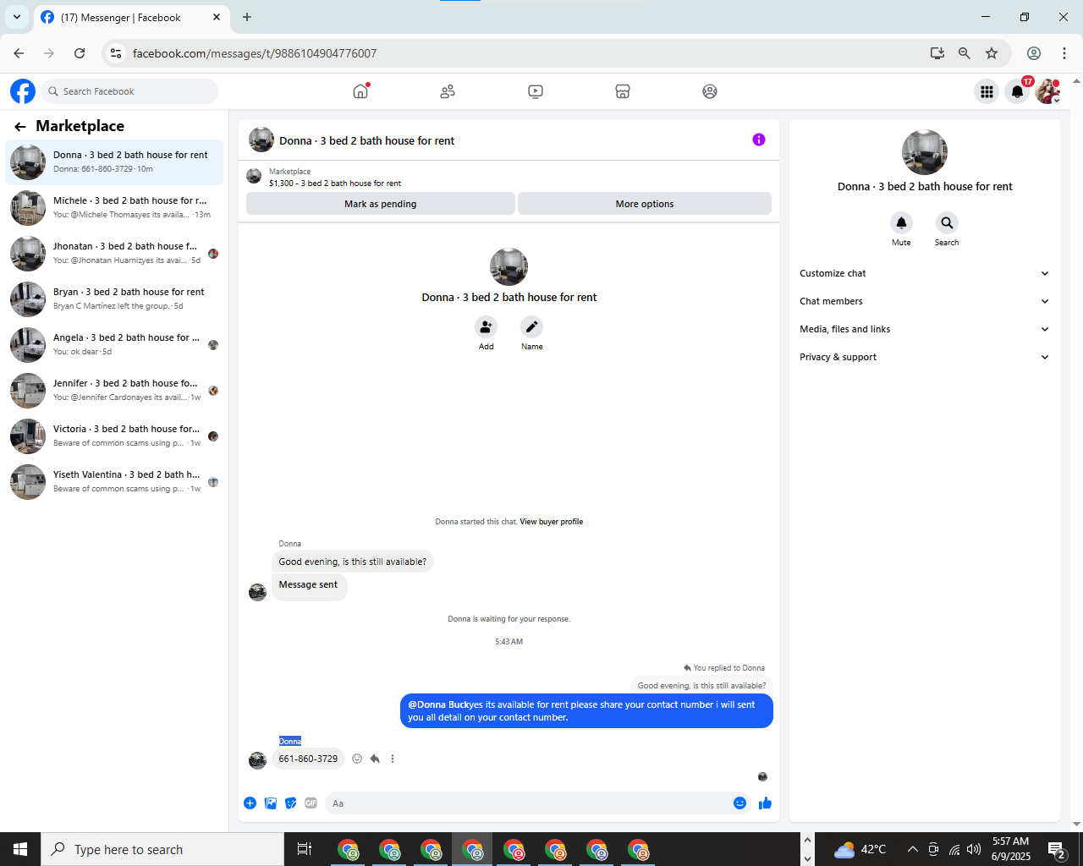1083x866 pixels.
Task: Open the Friends icon in top navigation
Action: (x=448, y=91)
